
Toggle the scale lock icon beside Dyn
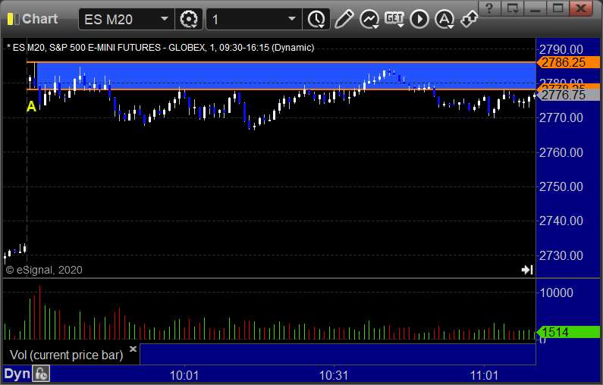point(41,374)
